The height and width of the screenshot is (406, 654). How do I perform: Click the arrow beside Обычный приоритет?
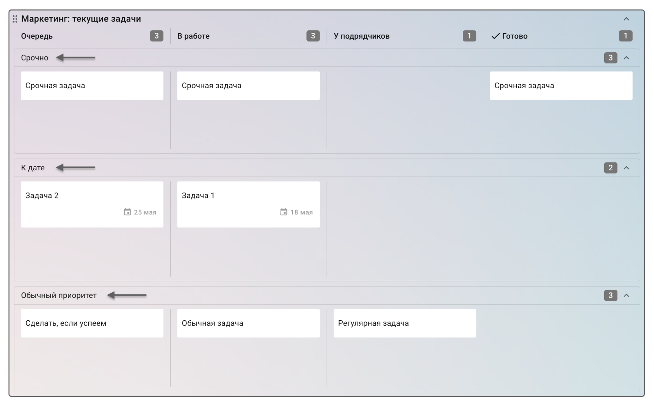127,295
